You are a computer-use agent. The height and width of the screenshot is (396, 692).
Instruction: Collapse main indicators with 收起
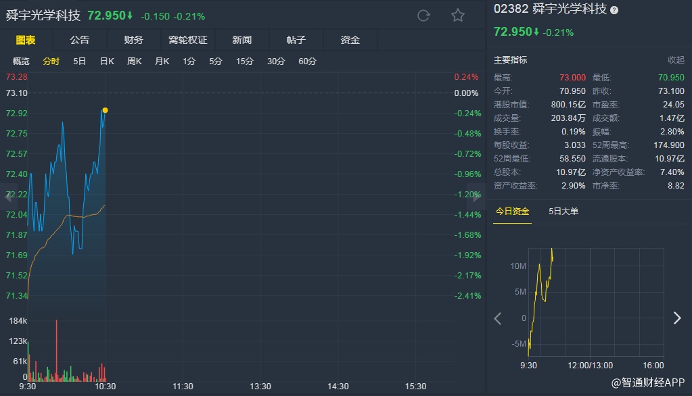click(676, 60)
